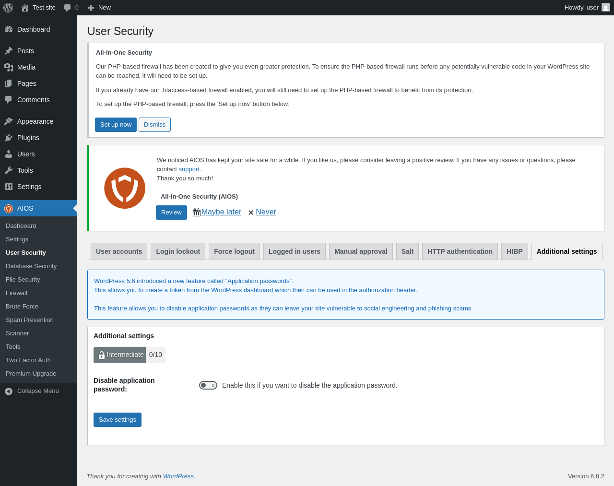Screen dimensions: 614x486
Task: Click the Intermediate padlock icon
Action: pyautogui.click(x=102, y=355)
